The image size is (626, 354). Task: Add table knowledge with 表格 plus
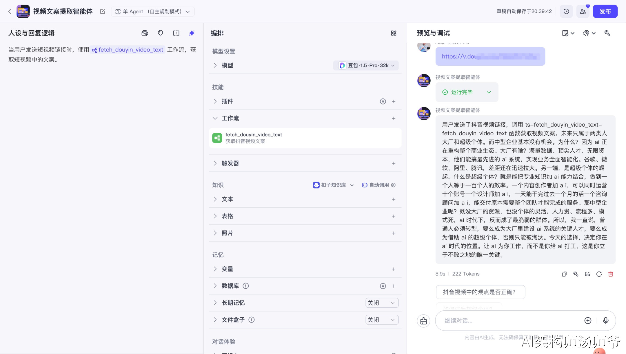[394, 216]
